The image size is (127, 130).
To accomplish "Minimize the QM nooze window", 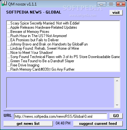I will tap(101, 4).
